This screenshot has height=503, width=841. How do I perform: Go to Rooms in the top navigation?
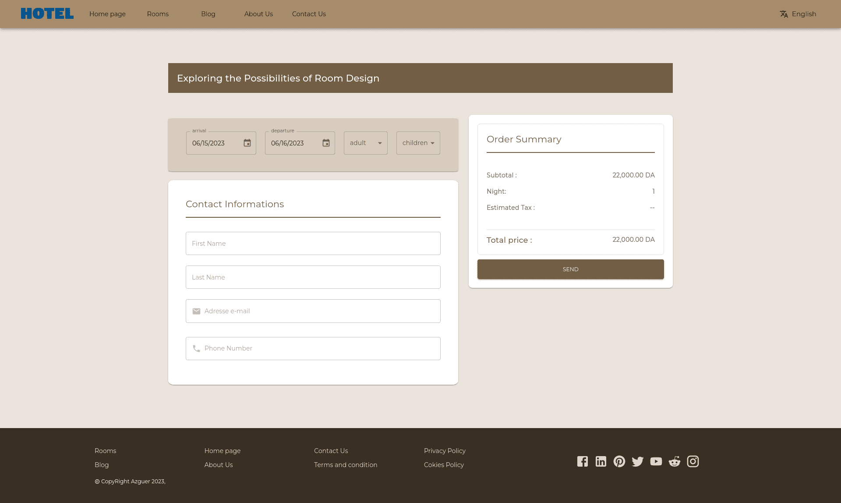coord(158,14)
